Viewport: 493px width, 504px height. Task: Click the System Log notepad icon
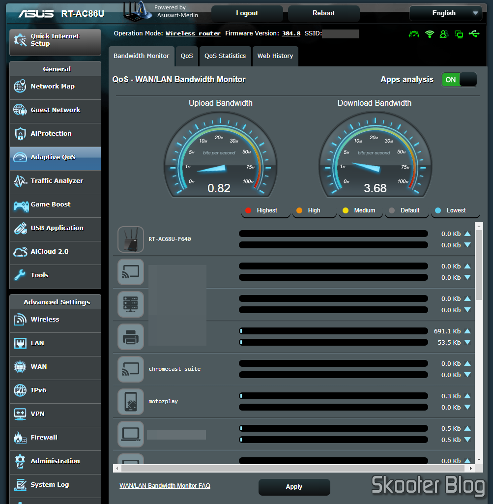click(20, 485)
